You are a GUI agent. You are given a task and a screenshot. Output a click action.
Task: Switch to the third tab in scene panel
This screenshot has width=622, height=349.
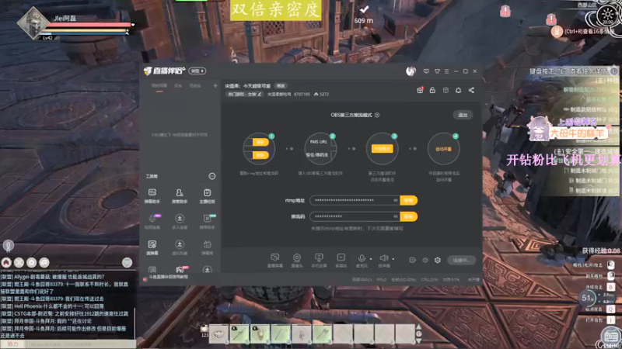click(195, 86)
